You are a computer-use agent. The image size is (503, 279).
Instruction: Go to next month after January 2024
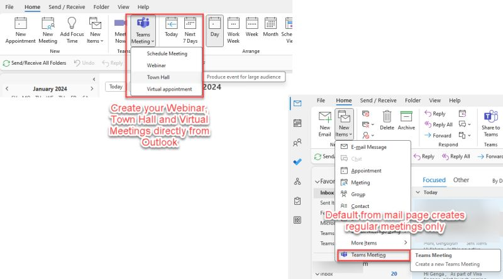(x=92, y=89)
